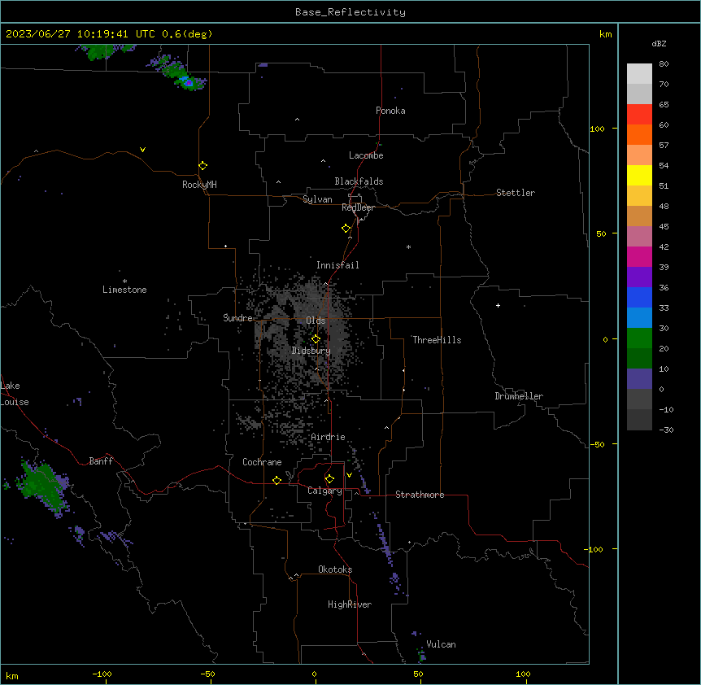Select the blue 33-36 dBZ legend swatch
The width and height of the screenshot is (701, 685).
click(639, 297)
